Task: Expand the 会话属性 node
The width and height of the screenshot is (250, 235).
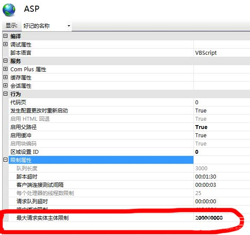Action: 5,86
